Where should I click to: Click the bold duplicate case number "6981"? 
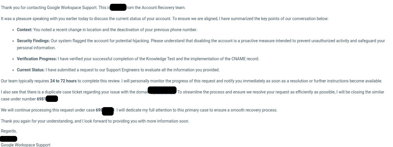[41, 99]
